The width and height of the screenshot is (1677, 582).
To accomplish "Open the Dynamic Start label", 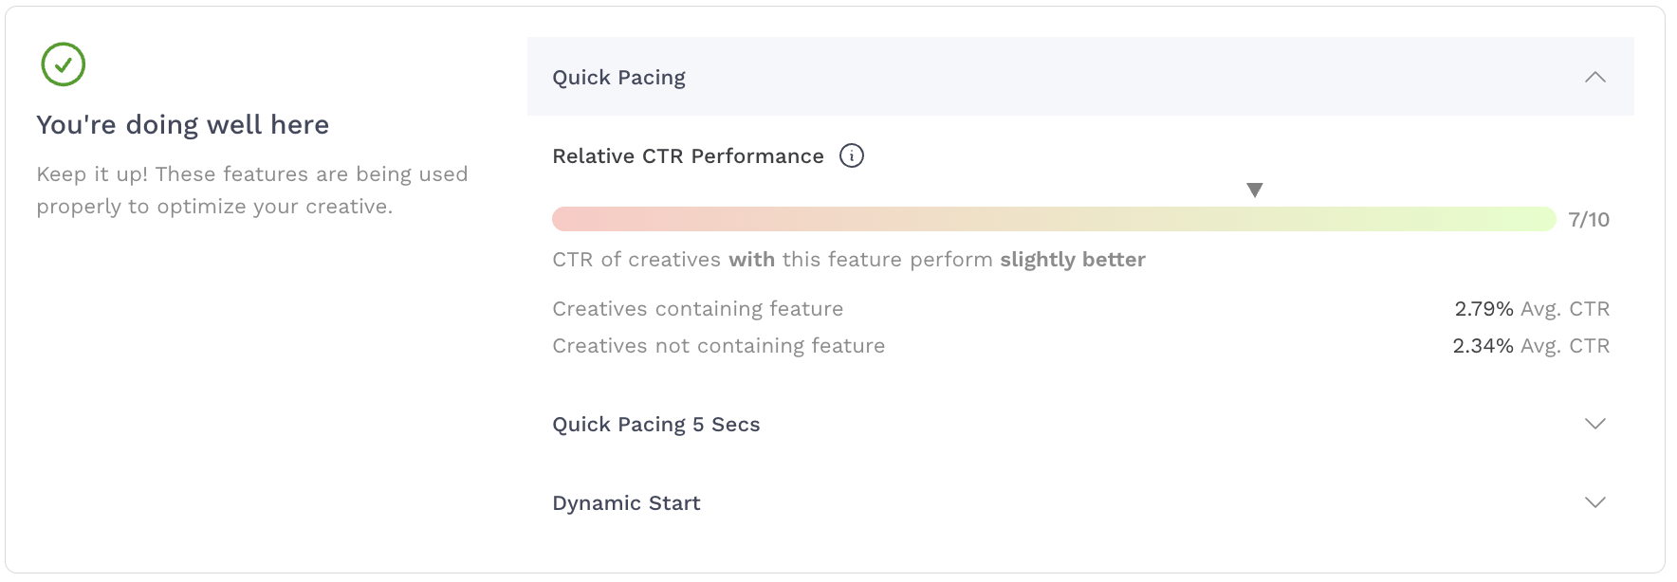I will 626,503.
